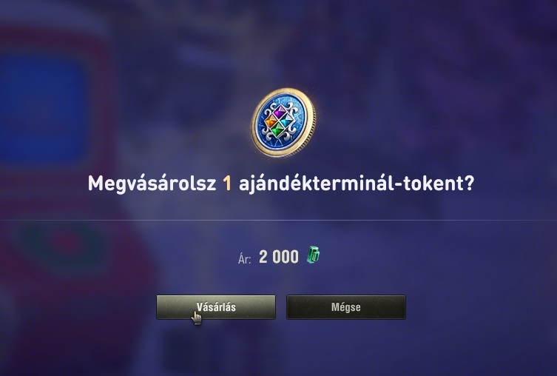Click the question mark ending the title
Viewport: 557px width, 376px height.
coord(469,184)
